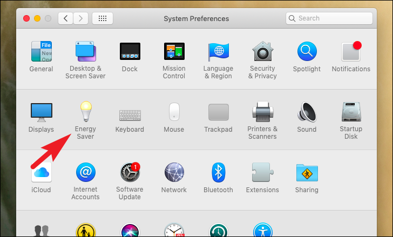Go back with the left chevron button
The image size is (393, 237).
pos(66,18)
